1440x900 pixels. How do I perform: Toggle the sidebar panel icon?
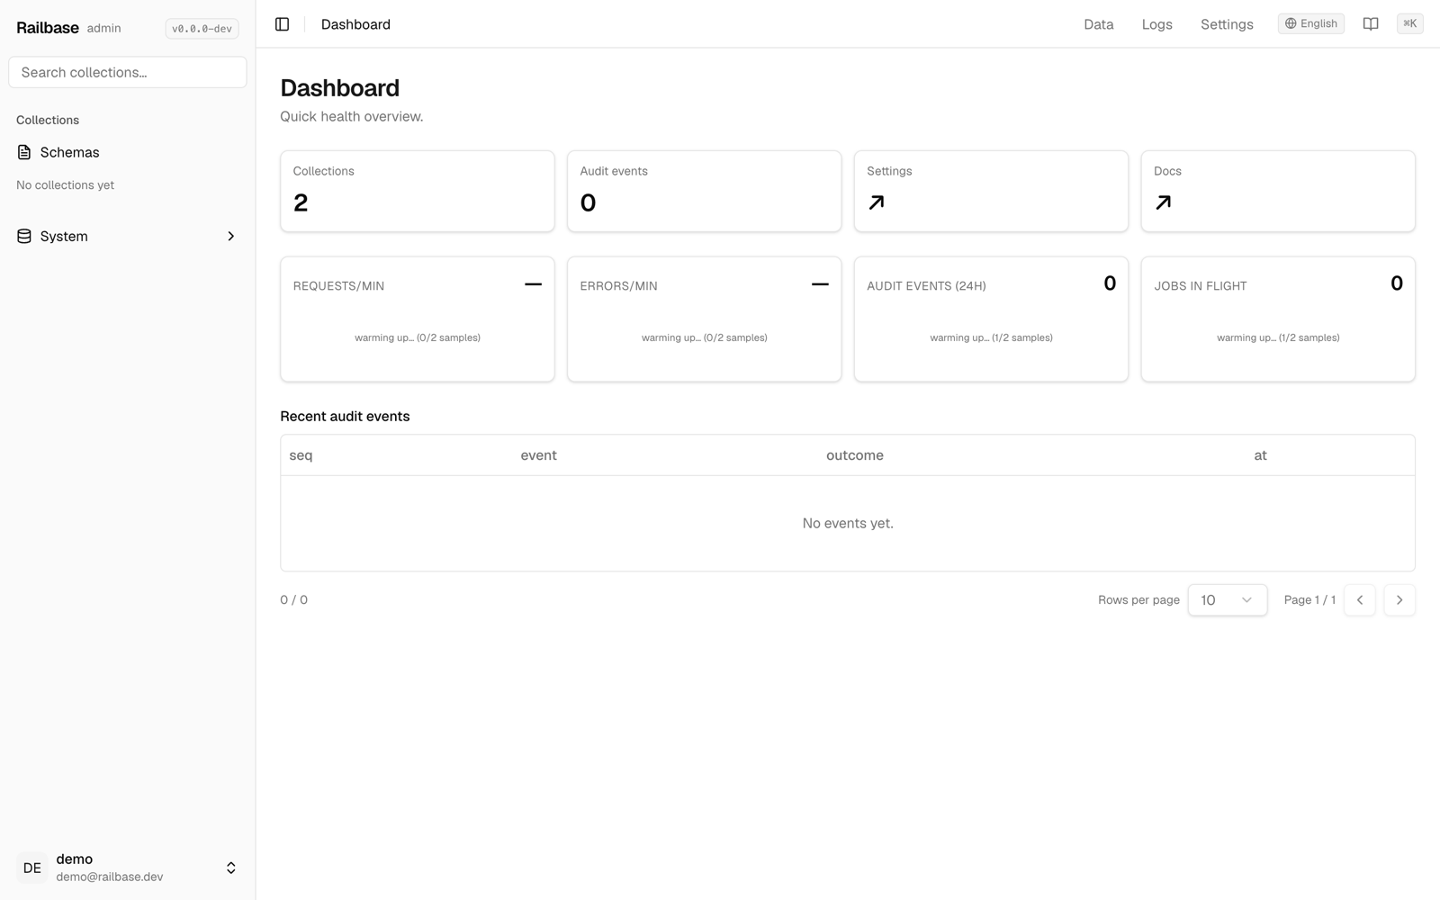(x=282, y=24)
